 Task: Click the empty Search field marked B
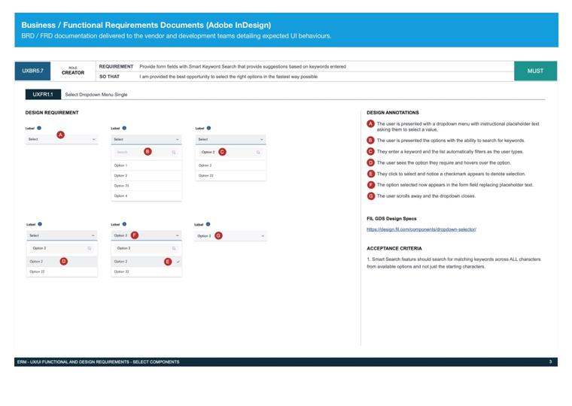[146, 152]
